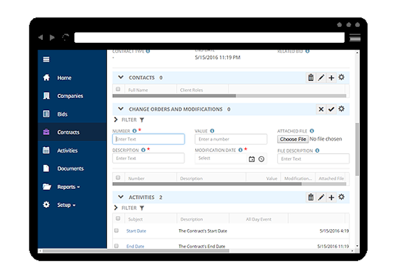The image size is (398, 264).
Task: Add a new activity with the plus icon
Action: tap(331, 197)
